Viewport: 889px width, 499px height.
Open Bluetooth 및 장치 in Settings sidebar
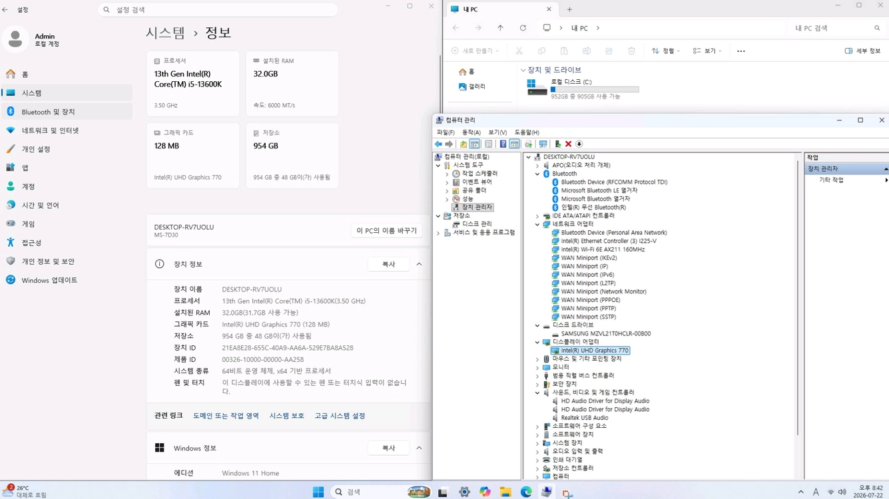(67, 112)
